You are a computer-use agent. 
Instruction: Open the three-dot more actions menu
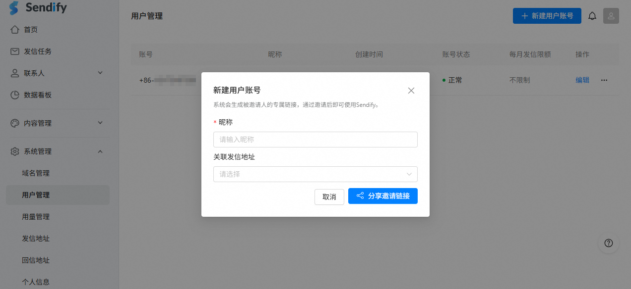click(604, 80)
